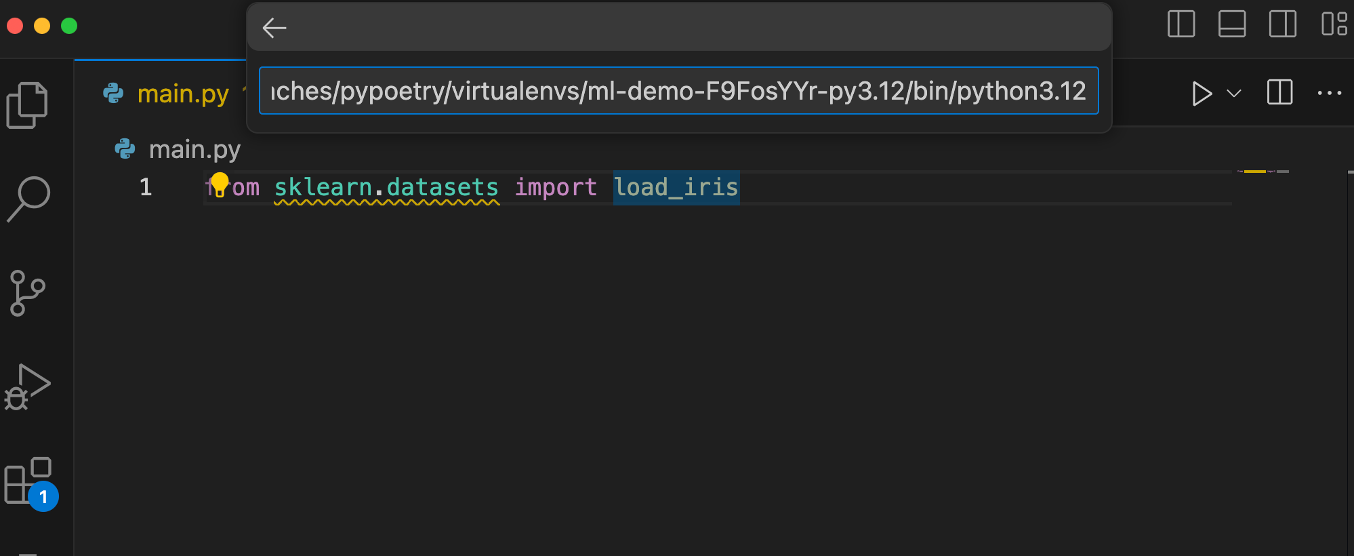
Task: Close the window with the red button
Action: pos(15,26)
